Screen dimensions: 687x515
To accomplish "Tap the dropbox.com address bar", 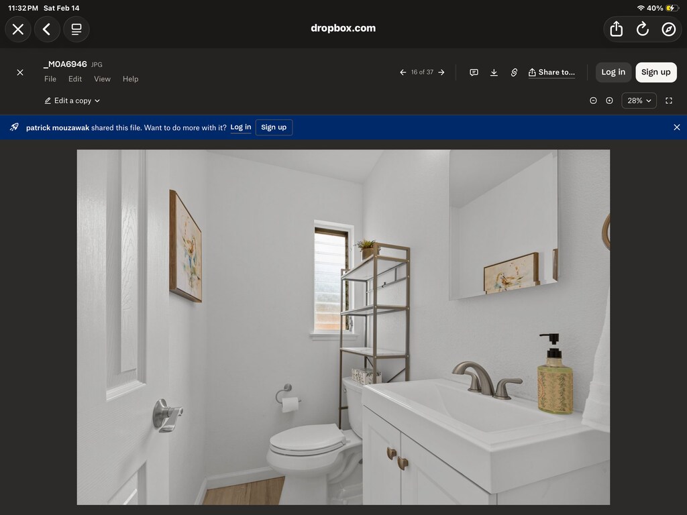I will 343,28.
